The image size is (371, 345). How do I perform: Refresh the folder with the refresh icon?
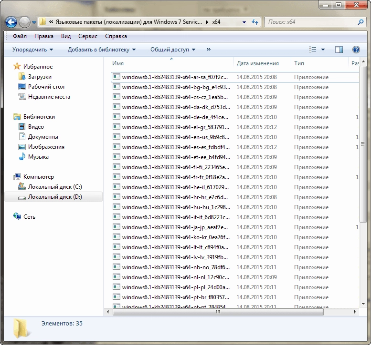click(x=255, y=22)
